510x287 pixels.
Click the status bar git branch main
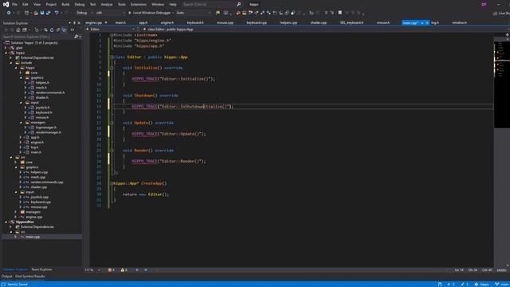pyautogui.click(x=502, y=284)
